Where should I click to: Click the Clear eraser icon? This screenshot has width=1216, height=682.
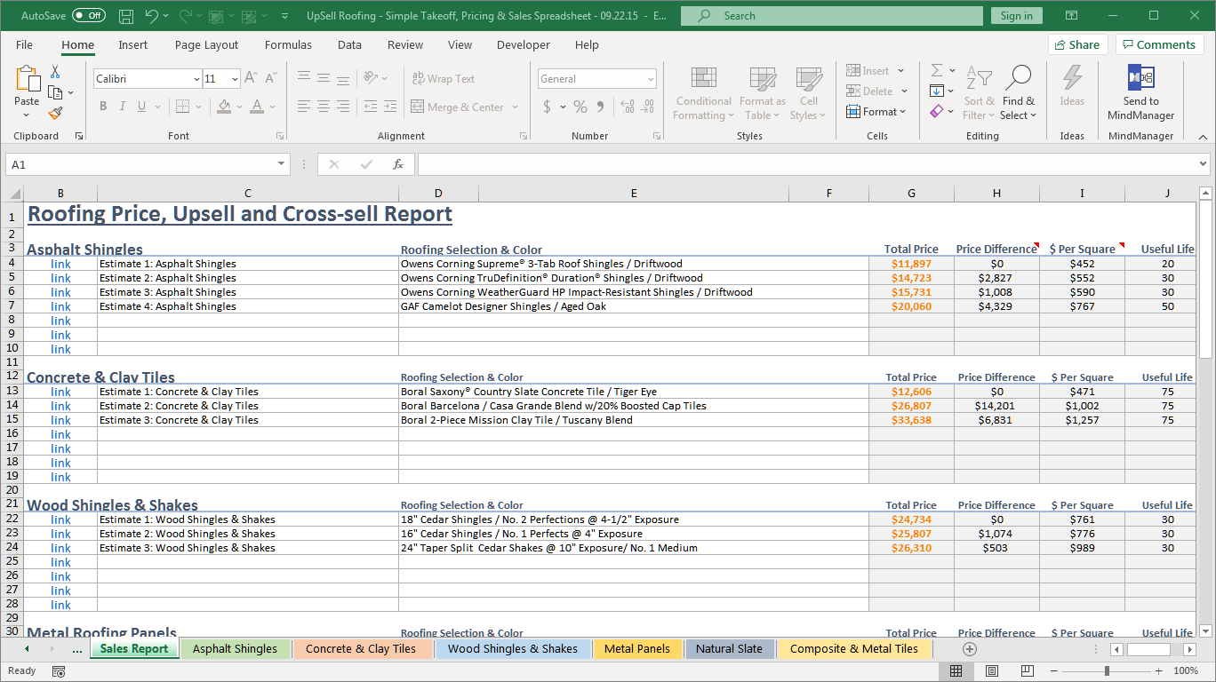point(937,112)
